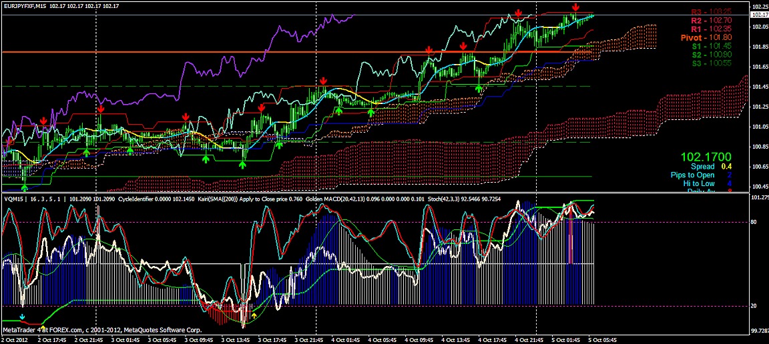Click 4 Oct 05:45 on the time axis
The height and width of the screenshot is (344, 769).
(x=382, y=339)
